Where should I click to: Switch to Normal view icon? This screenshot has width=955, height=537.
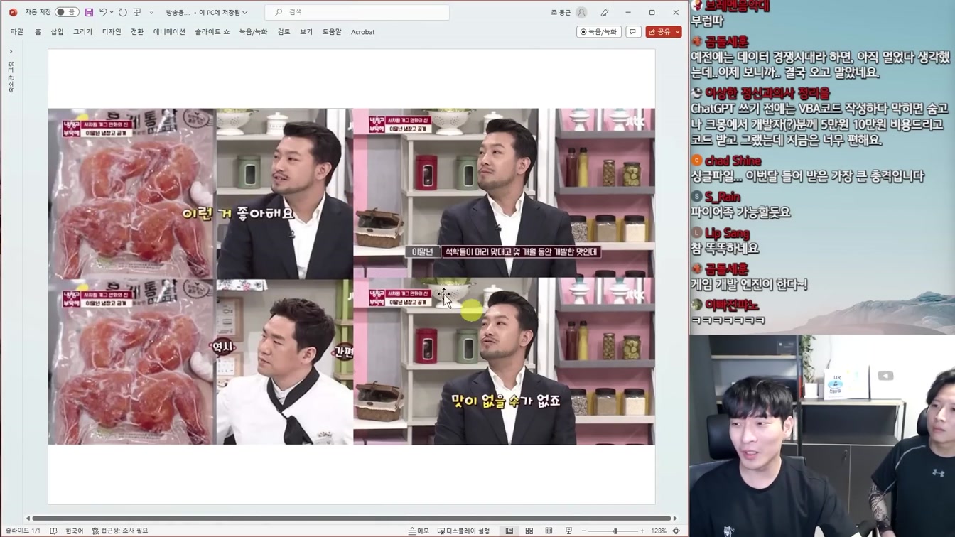509,531
